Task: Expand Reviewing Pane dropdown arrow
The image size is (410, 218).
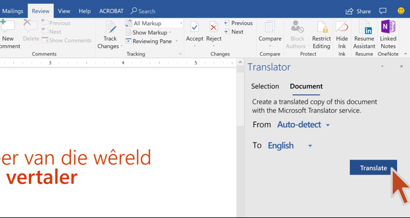Action: [176, 41]
